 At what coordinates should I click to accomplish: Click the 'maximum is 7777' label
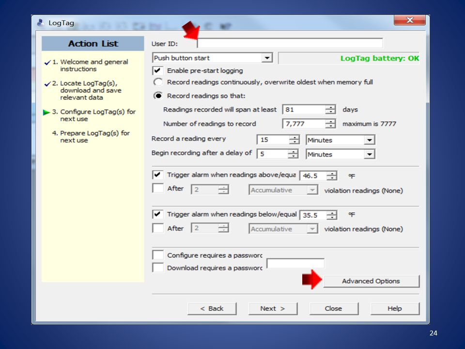369,124
